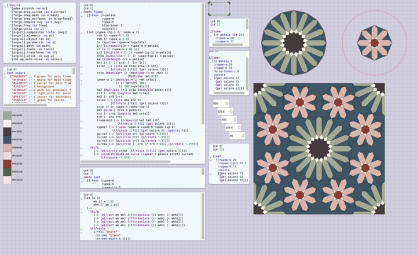Select the #FAF6EA cream color swatch
417x255 pixels.
[x=7, y=123]
